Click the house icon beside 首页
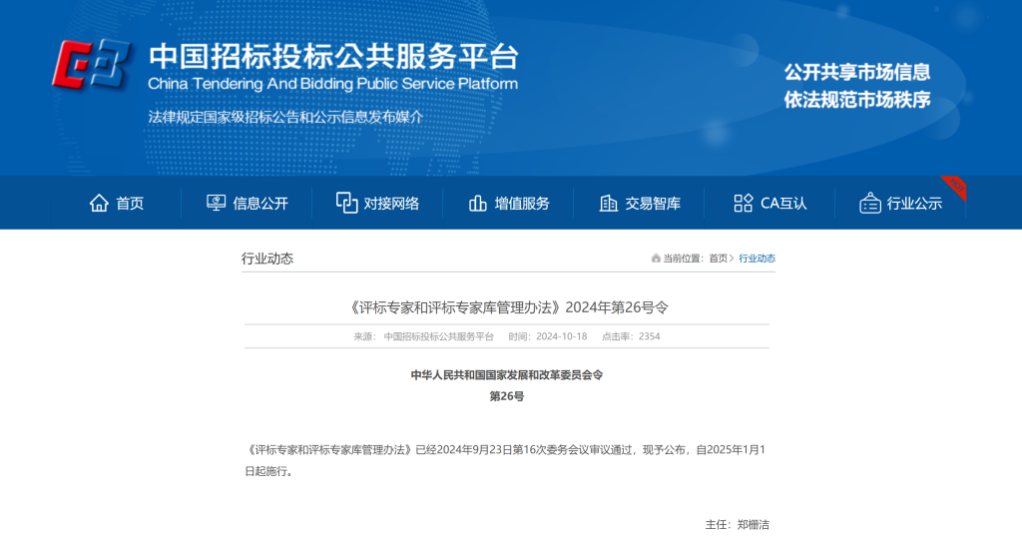 (x=99, y=204)
